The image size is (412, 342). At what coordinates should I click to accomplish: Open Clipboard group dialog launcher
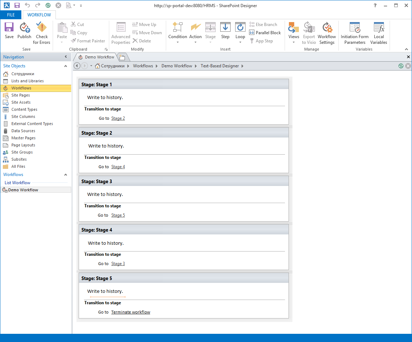tap(106, 49)
